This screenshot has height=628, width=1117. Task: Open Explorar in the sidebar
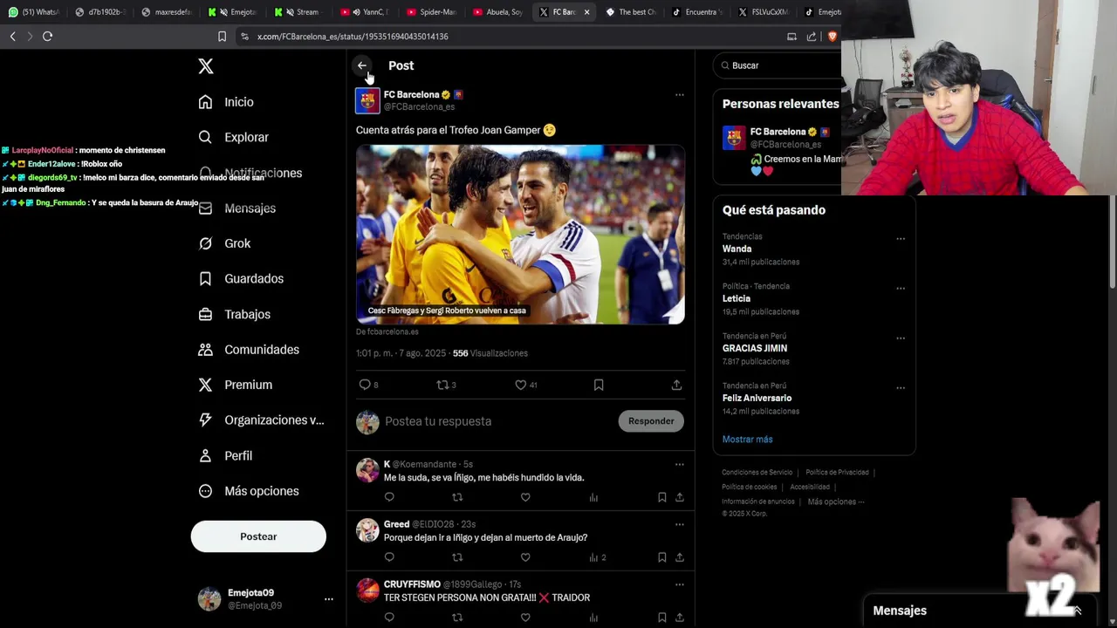[x=233, y=137]
